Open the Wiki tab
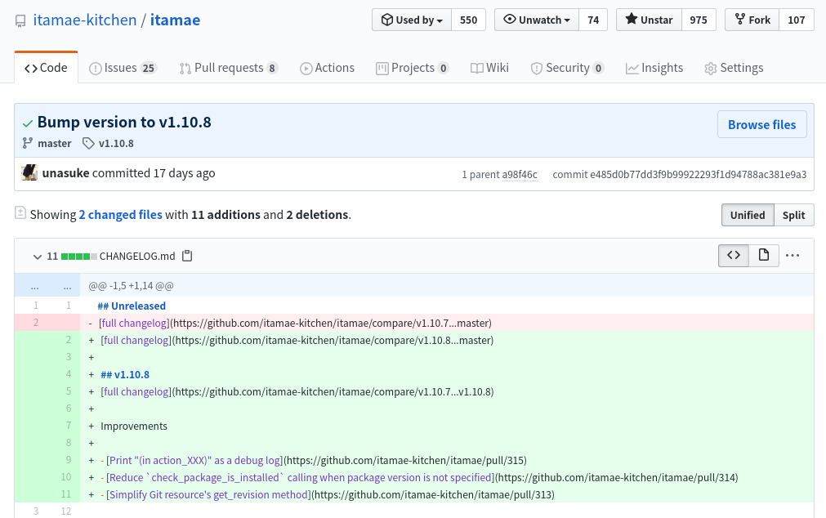826x518 pixels. point(489,68)
